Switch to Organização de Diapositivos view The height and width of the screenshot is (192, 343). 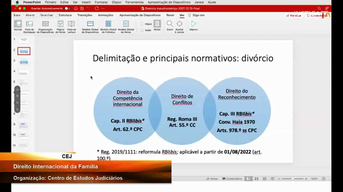point(45,24)
